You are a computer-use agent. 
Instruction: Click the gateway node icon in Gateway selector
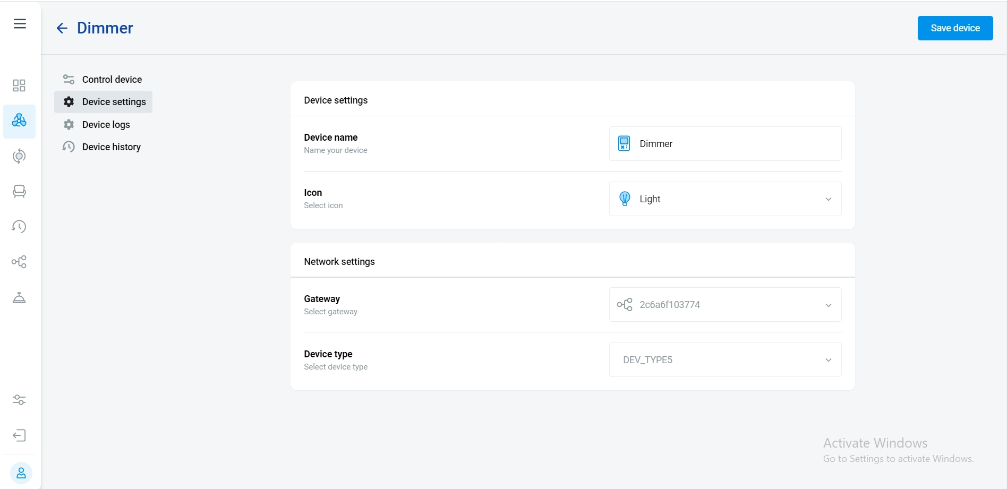[625, 304]
